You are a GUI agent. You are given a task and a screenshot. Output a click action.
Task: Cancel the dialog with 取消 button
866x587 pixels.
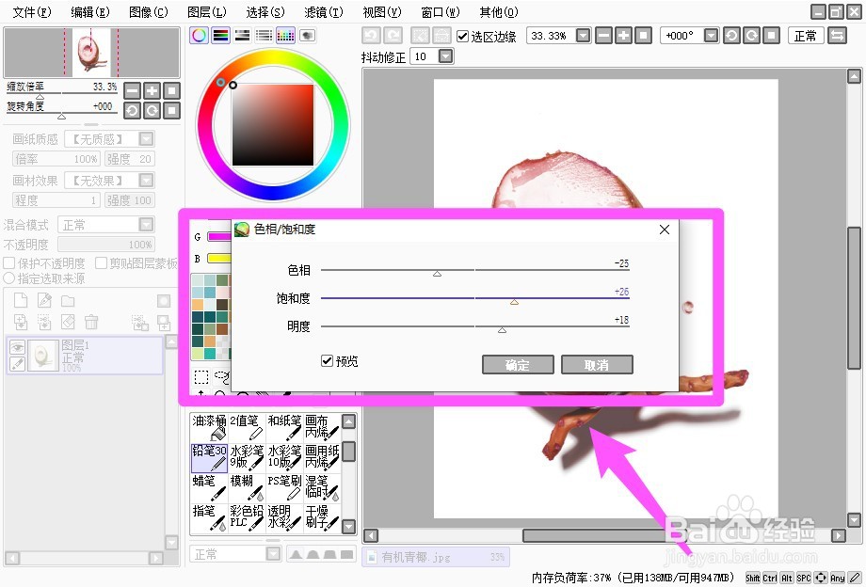click(597, 365)
